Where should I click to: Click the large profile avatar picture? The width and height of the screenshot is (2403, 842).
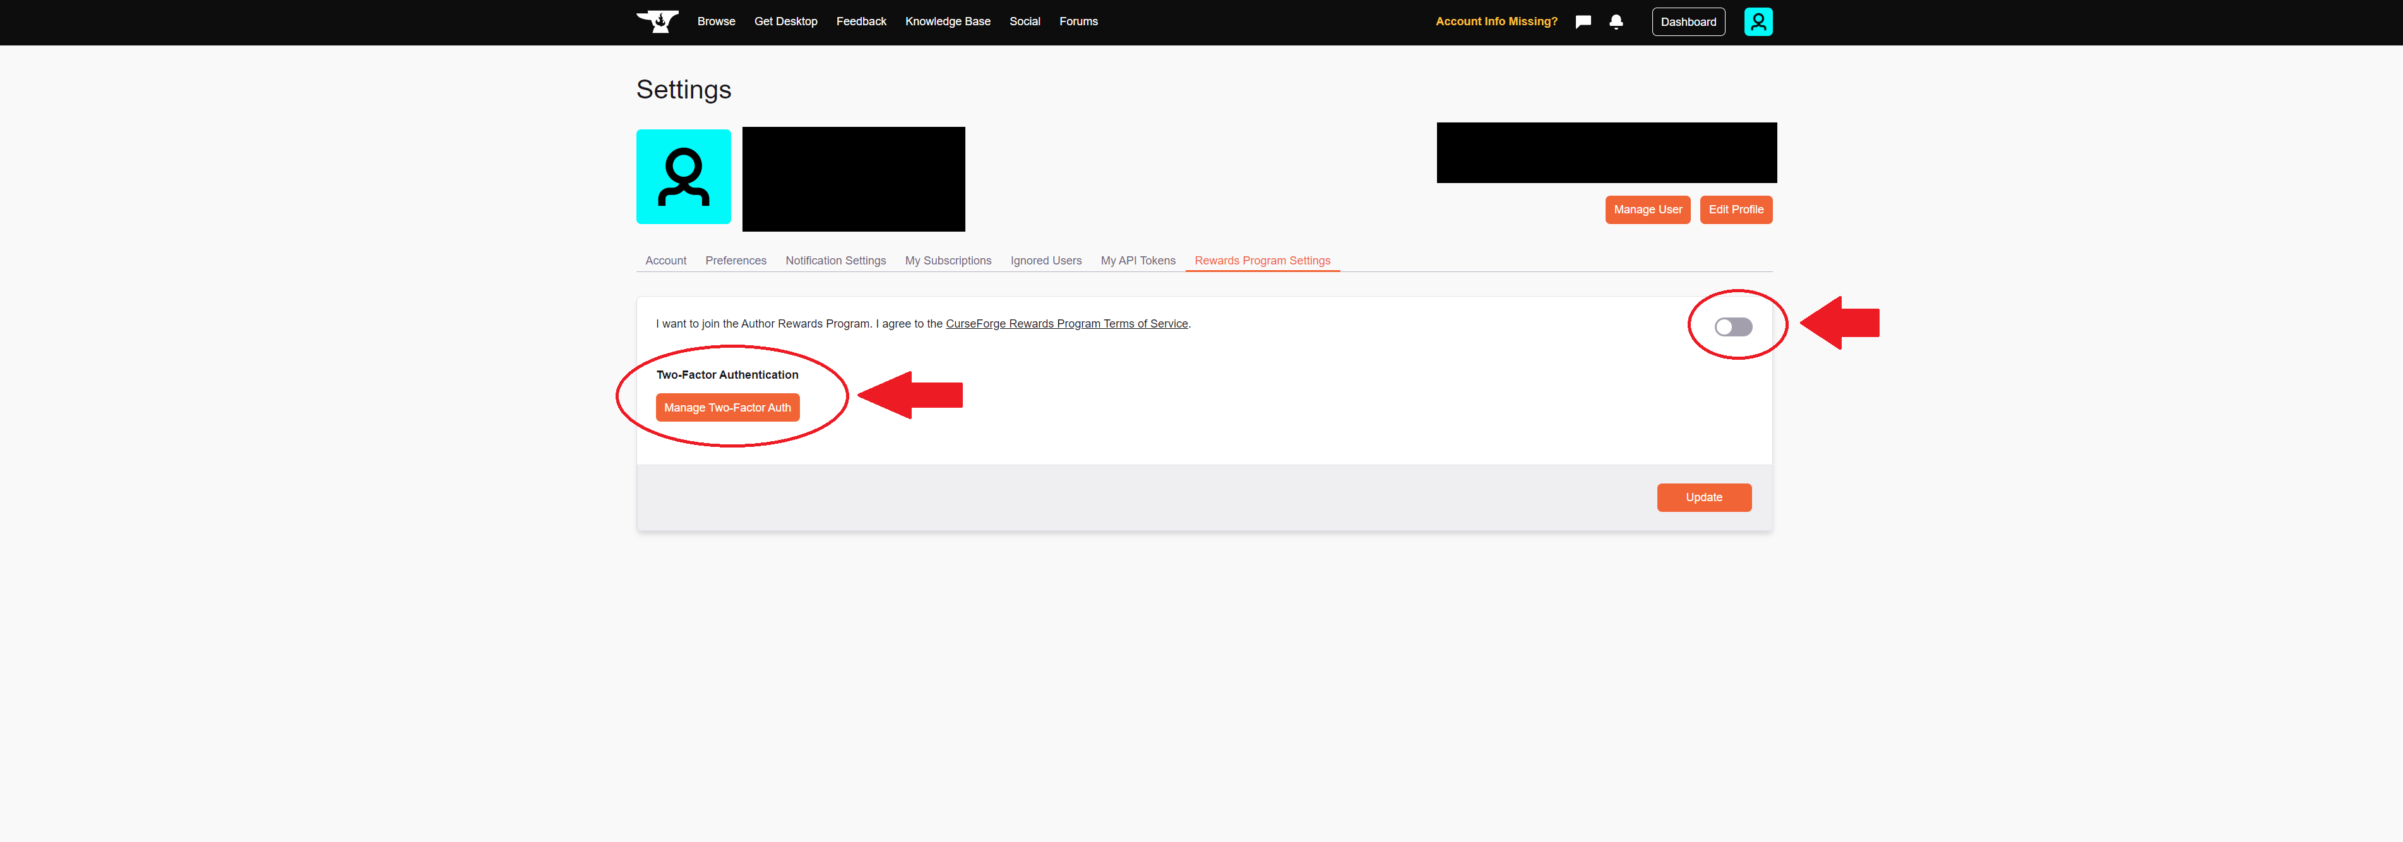[683, 176]
